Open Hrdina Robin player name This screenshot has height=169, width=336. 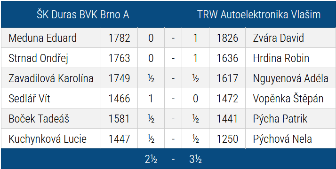point(281,58)
